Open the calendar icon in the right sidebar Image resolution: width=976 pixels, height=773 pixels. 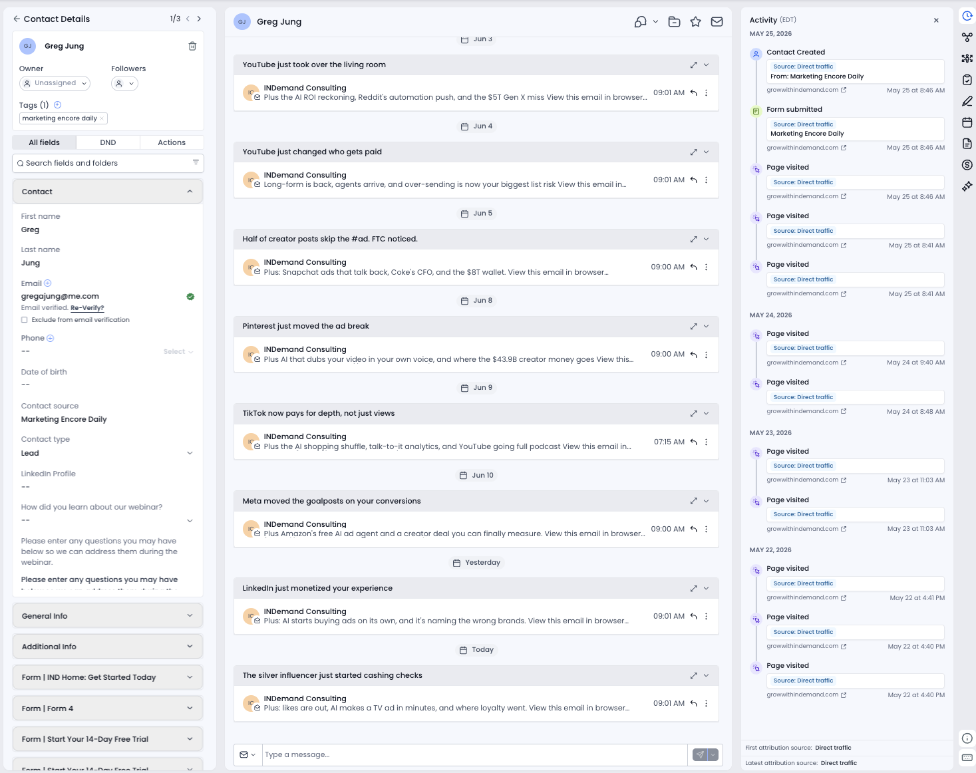tap(967, 122)
